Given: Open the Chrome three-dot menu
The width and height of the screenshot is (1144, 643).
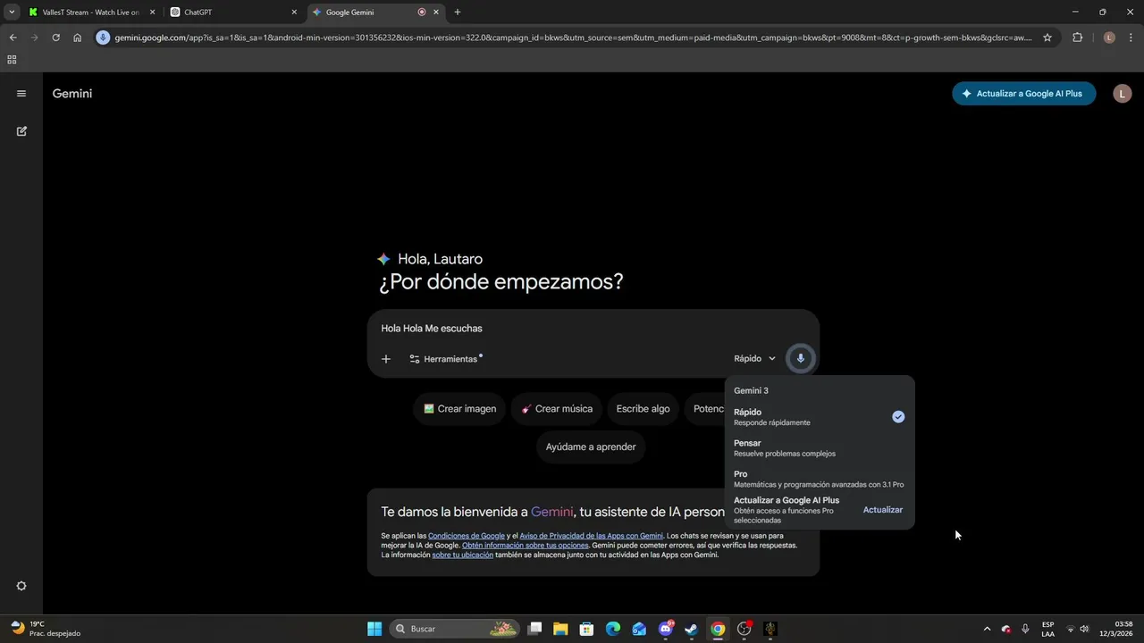Looking at the screenshot, I should tap(1131, 38).
